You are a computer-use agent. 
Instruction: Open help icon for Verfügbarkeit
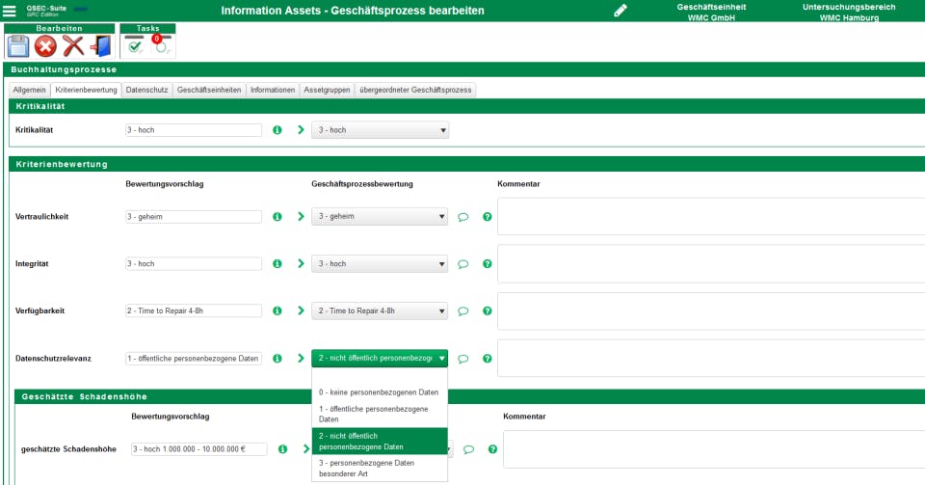(488, 310)
